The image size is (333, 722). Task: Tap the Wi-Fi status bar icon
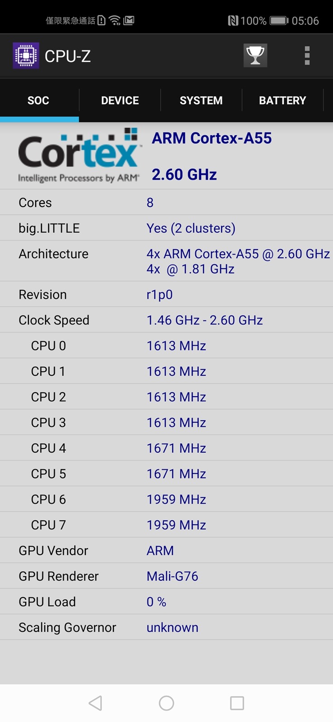(x=115, y=20)
